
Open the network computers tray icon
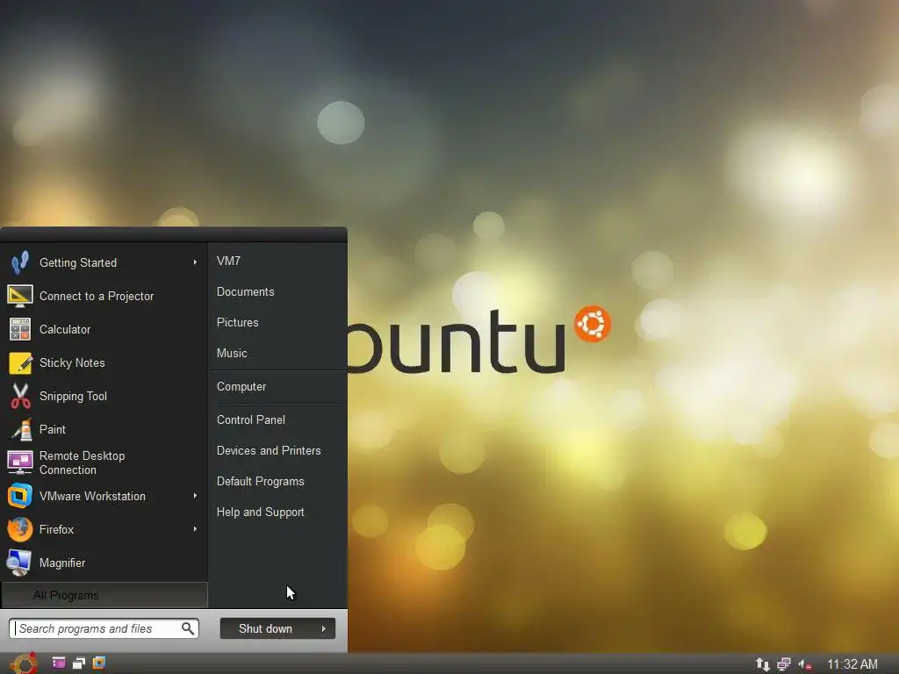coord(784,664)
